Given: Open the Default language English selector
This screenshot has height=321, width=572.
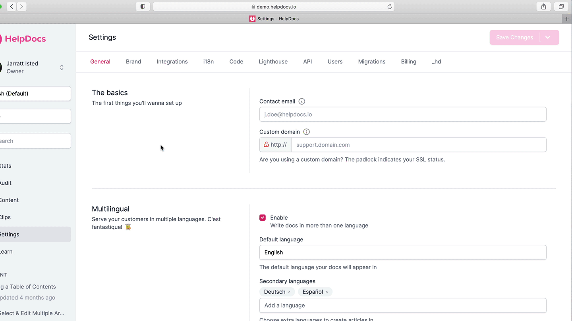Looking at the screenshot, I should pos(403,252).
